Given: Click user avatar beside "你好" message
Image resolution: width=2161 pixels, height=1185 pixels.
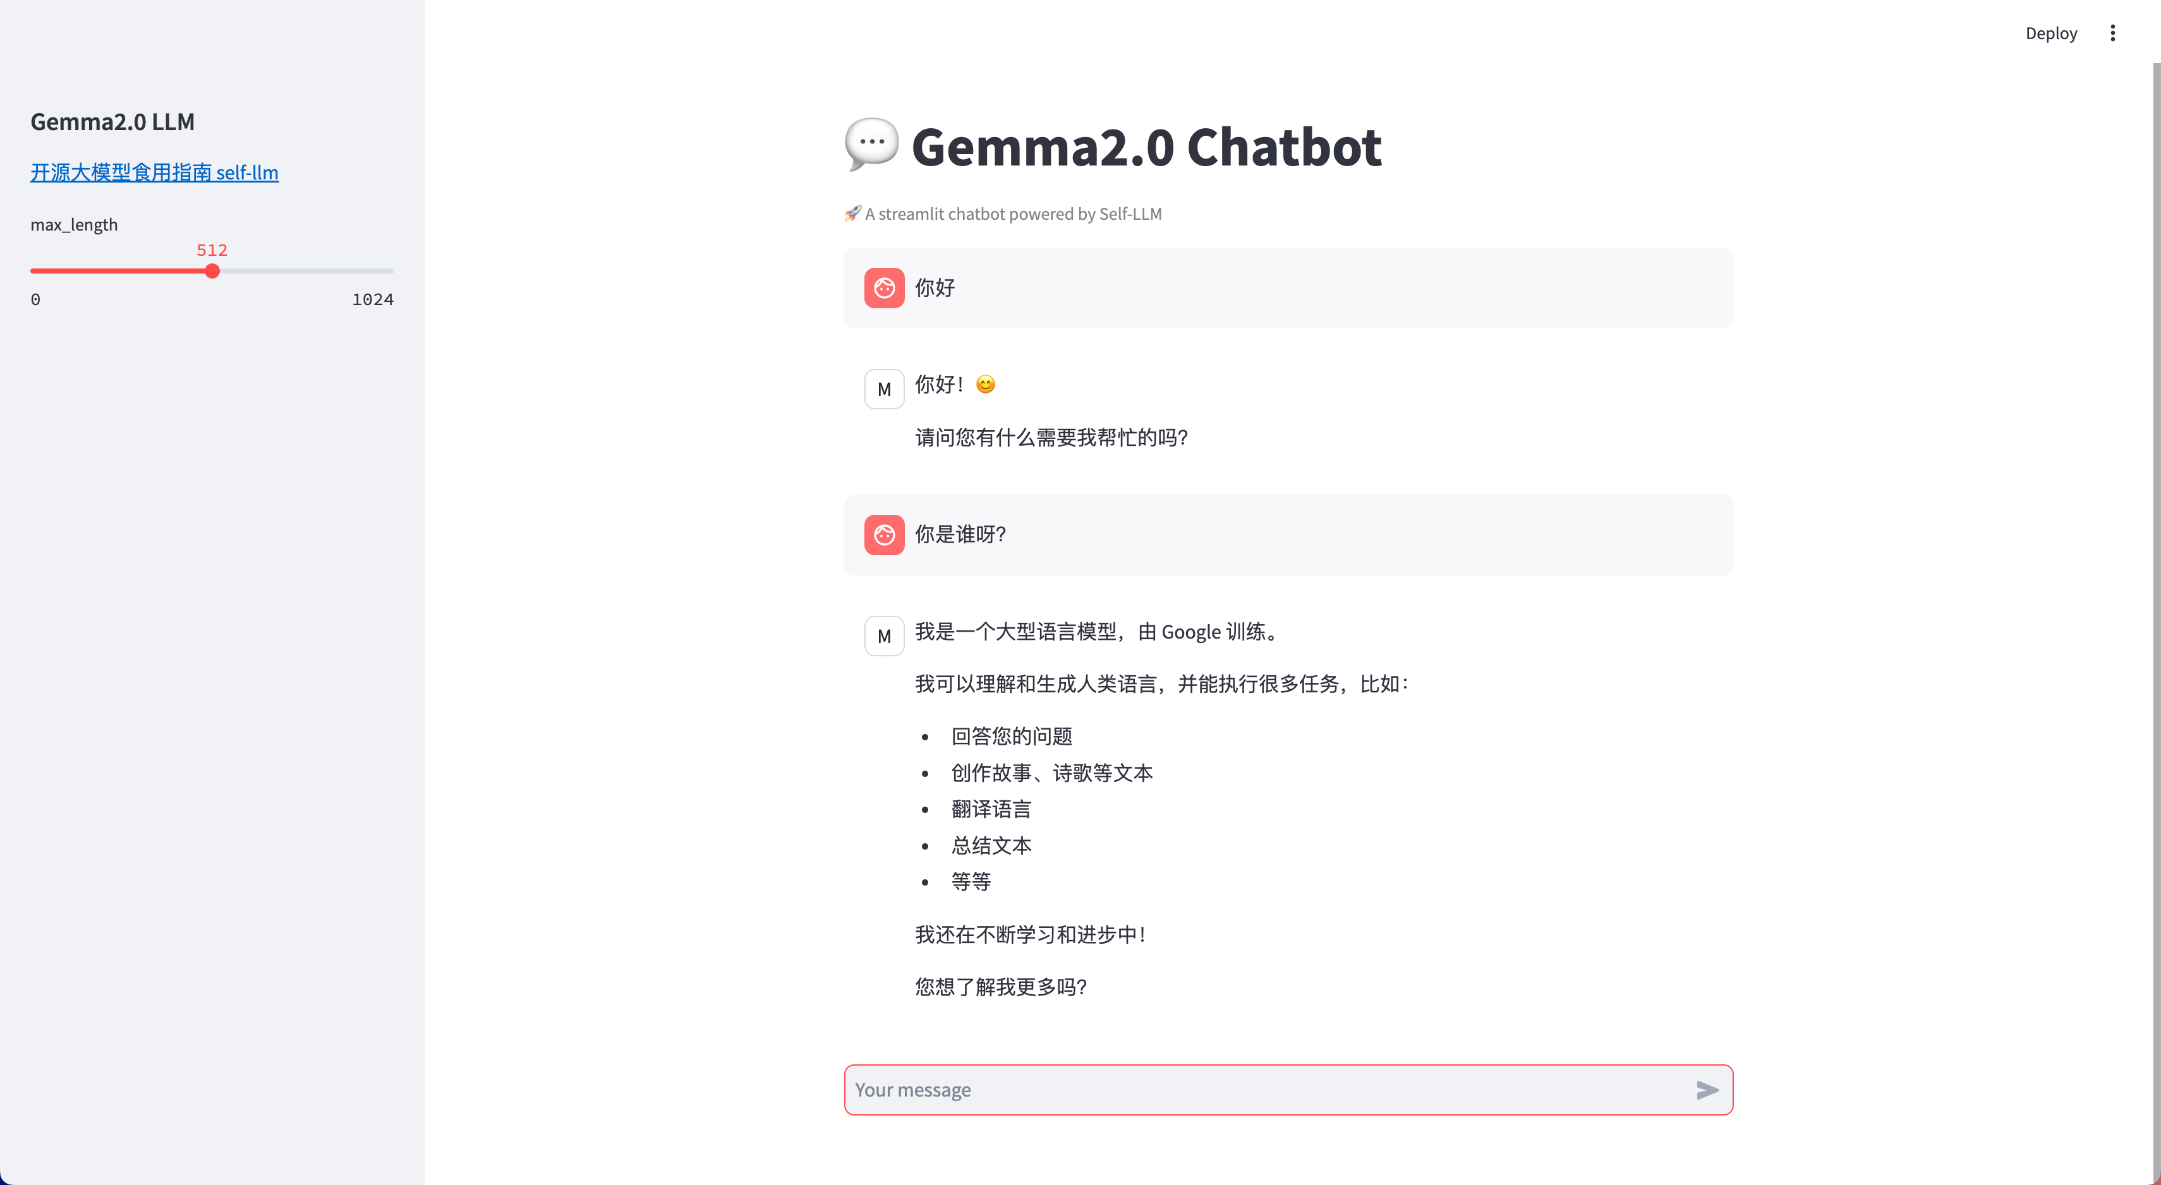Looking at the screenshot, I should point(884,287).
